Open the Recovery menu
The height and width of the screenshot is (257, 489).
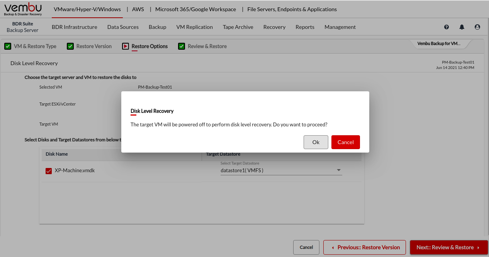point(274,27)
